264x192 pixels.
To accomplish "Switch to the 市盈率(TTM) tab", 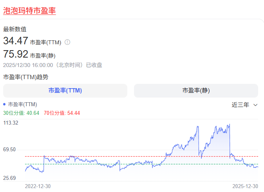I will pyautogui.click(x=65, y=91).
